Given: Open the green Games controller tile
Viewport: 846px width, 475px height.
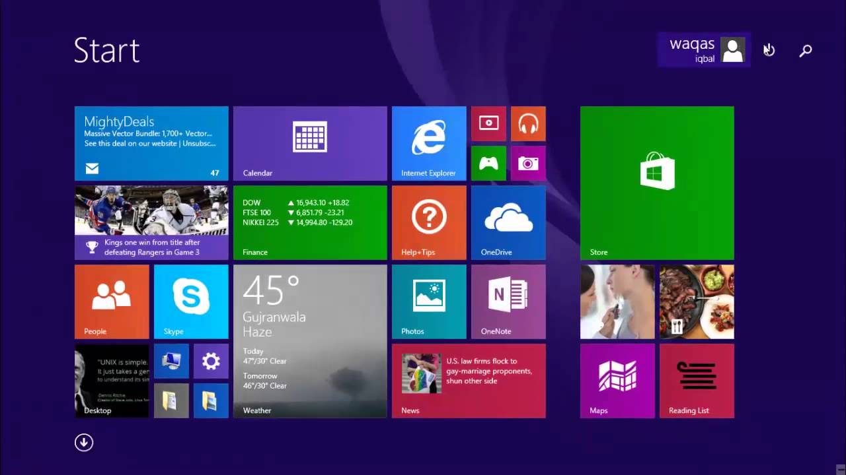Looking at the screenshot, I should pos(488,163).
